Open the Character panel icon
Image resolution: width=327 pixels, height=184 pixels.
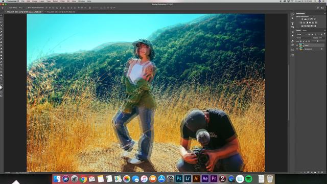(293, 32)
